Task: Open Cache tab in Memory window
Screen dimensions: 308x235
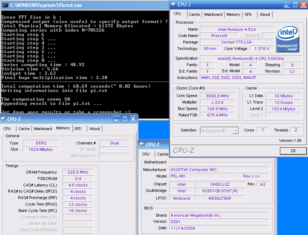Action: [24, 129]
